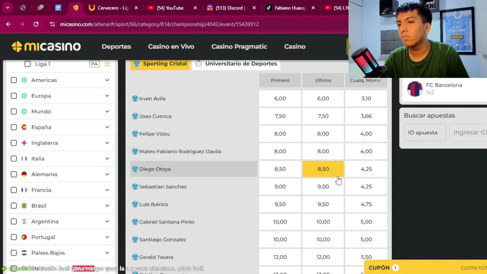
Task: Check the Europa checkbox
Action: [14, 96]
